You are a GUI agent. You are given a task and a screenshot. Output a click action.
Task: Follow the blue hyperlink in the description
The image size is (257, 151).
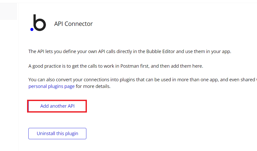coord(51,86)
